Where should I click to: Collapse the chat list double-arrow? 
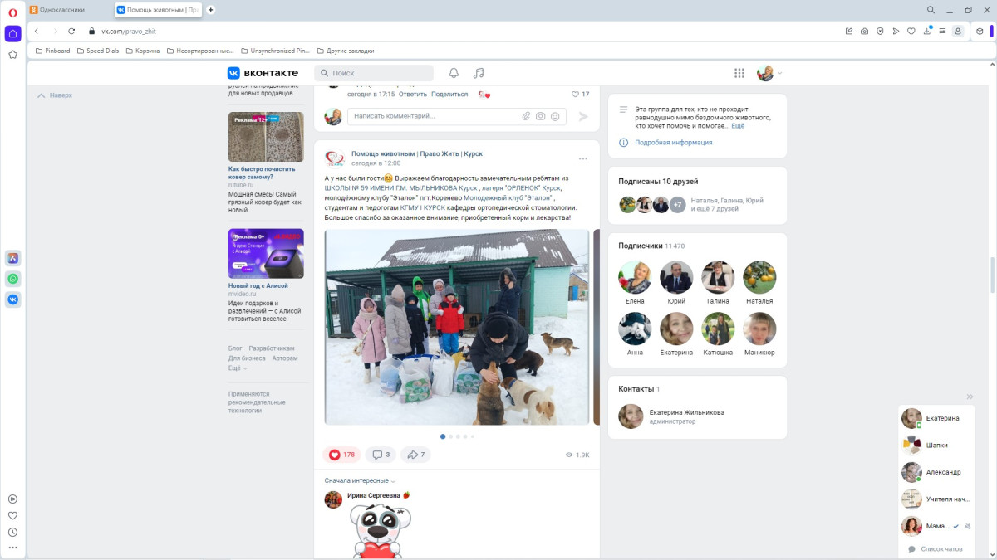(970, 397)
